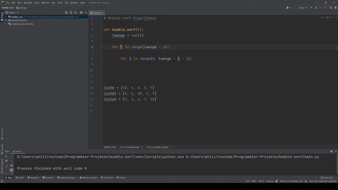Open the View menu
The width and height of the screenshot is (338, 190).
20,3
